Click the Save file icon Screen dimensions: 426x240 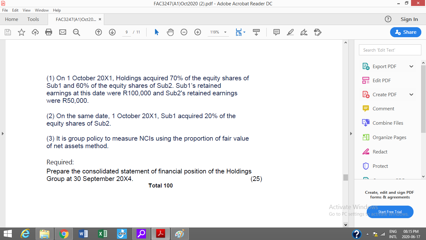pyautogui.click(x=7, y=32)
